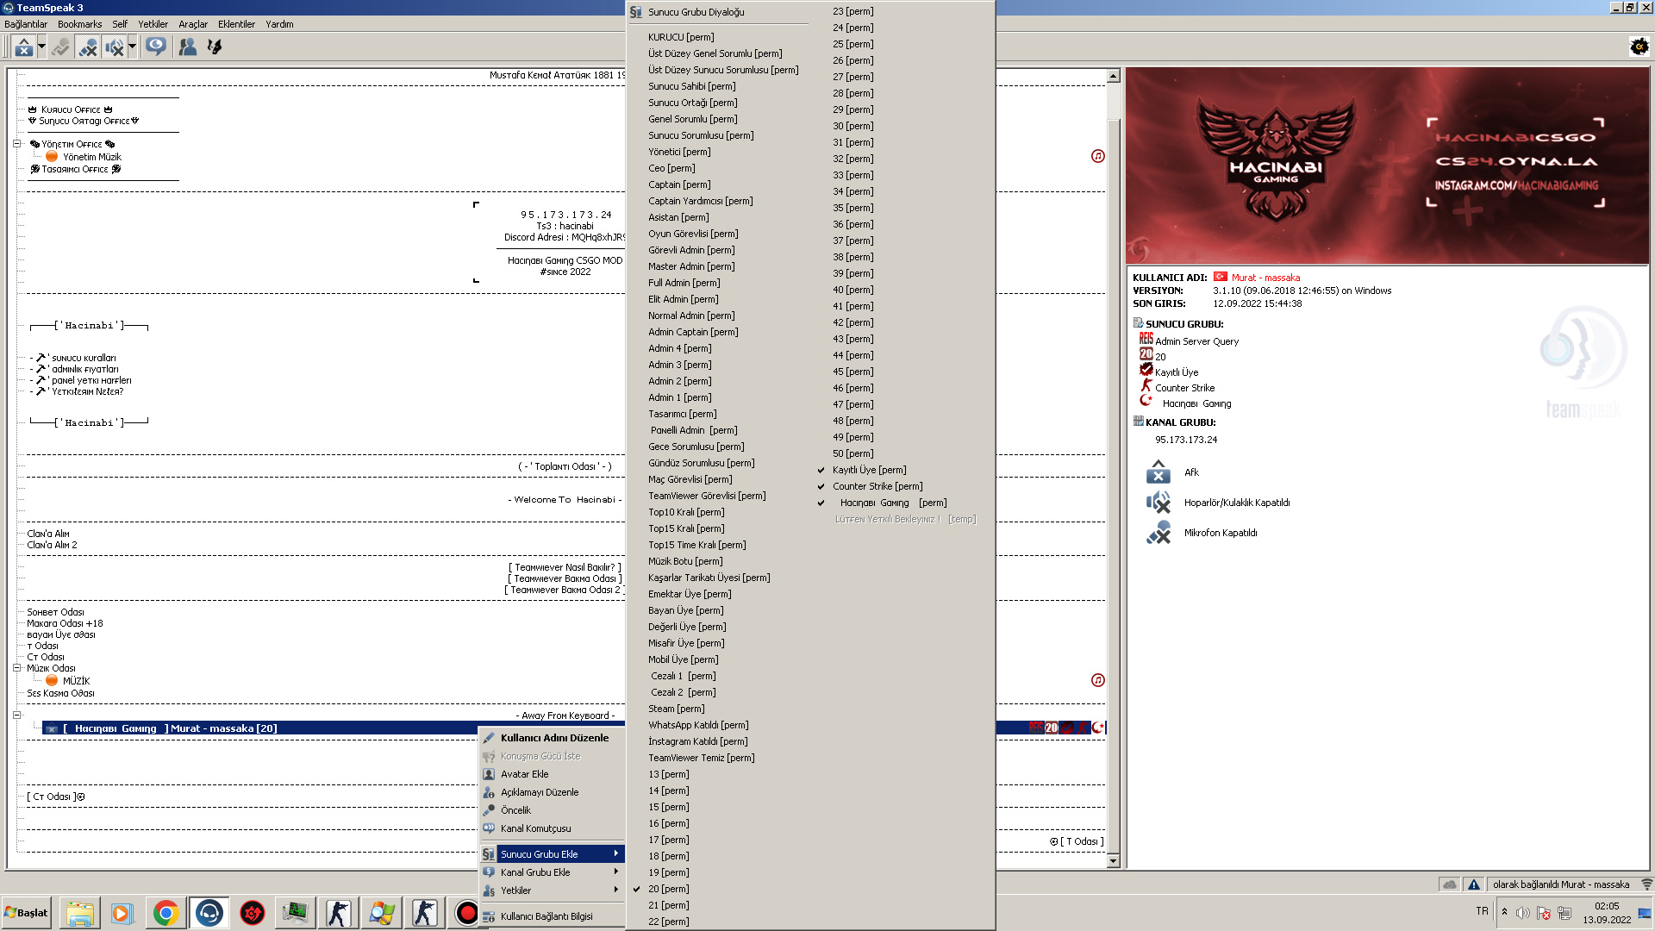
Task: Click the connection signal icon in status bar
Action: [1646, 884]
